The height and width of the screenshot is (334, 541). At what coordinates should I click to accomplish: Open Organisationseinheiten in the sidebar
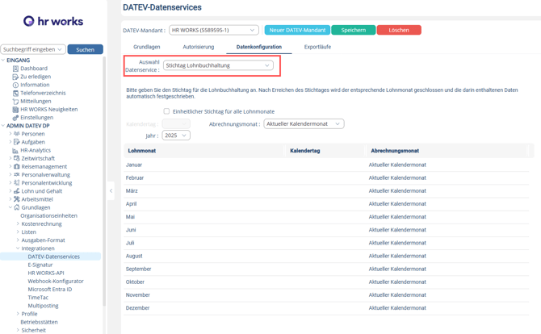click(49, 215)
